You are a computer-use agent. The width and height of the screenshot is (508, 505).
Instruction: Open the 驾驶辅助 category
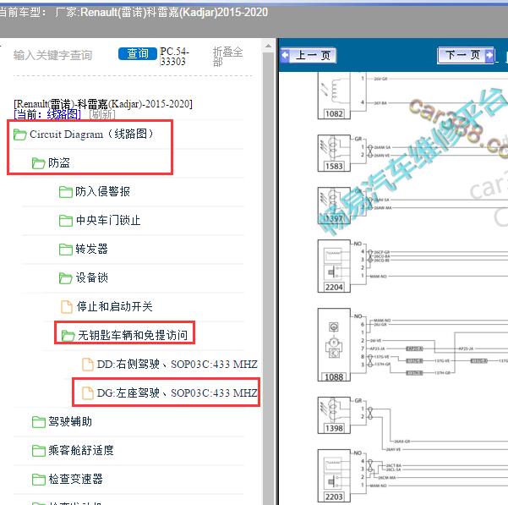pos(70,421)
